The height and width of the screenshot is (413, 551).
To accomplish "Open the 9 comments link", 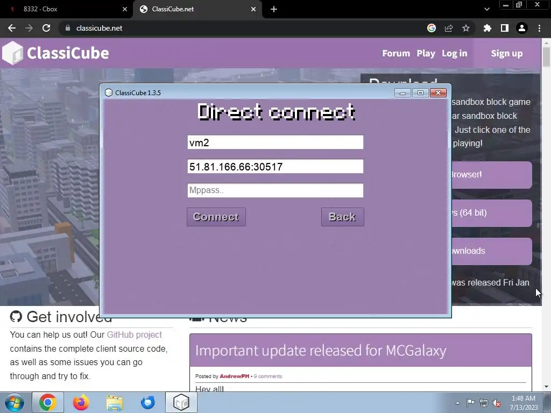I will coord(268,376).
